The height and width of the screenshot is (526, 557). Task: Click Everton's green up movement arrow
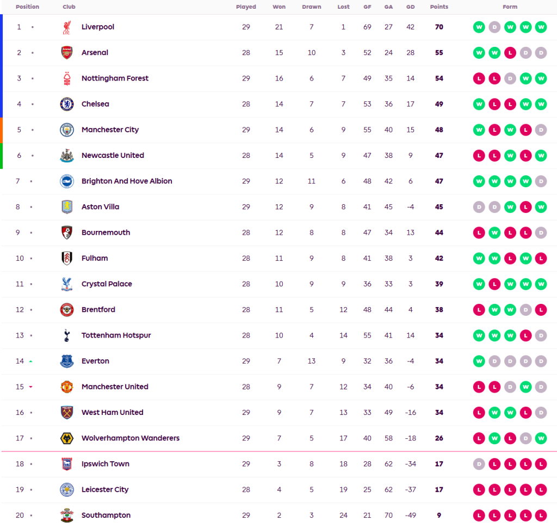pos(31,361)
